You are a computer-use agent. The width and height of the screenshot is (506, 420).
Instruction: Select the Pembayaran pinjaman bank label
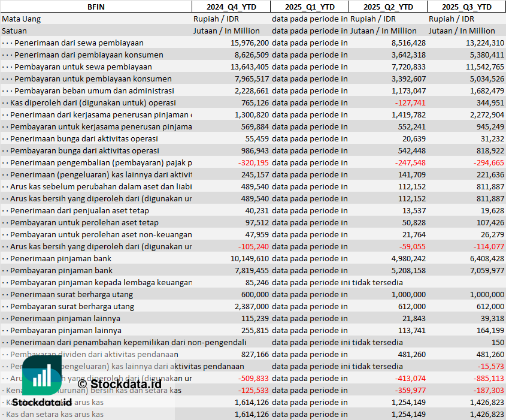point(61,271)
